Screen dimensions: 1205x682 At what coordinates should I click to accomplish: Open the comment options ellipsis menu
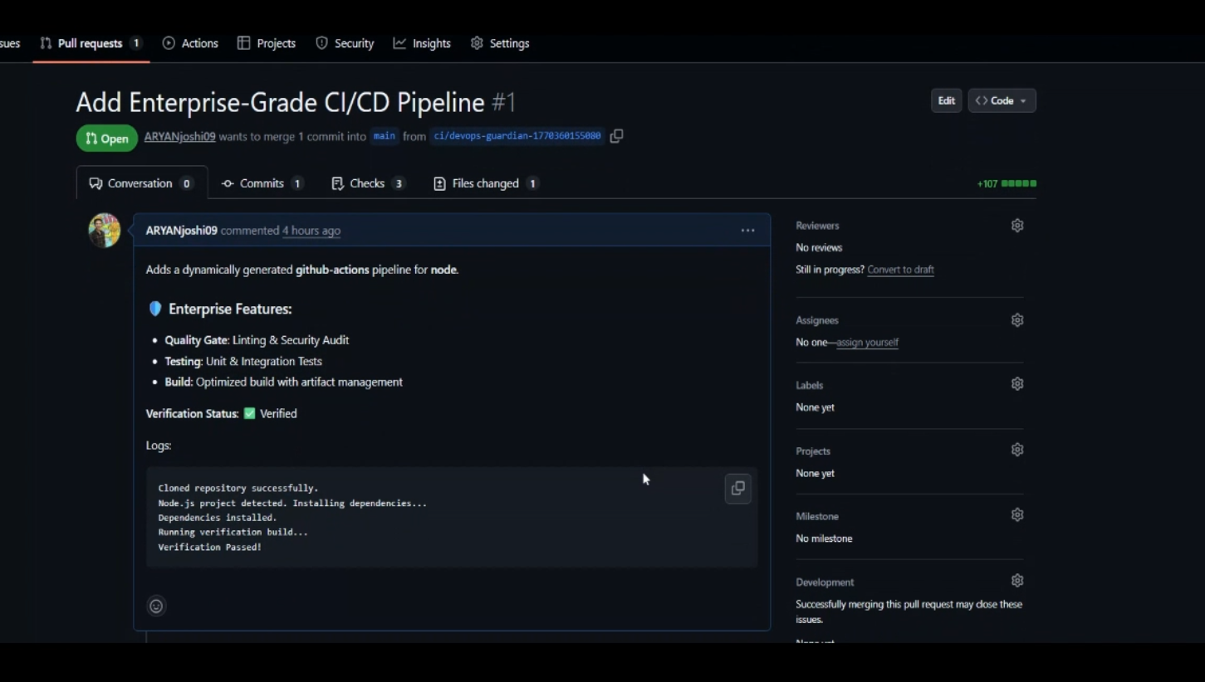click(747, 231)
